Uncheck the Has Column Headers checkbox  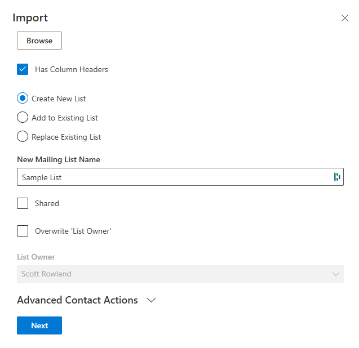23,70
